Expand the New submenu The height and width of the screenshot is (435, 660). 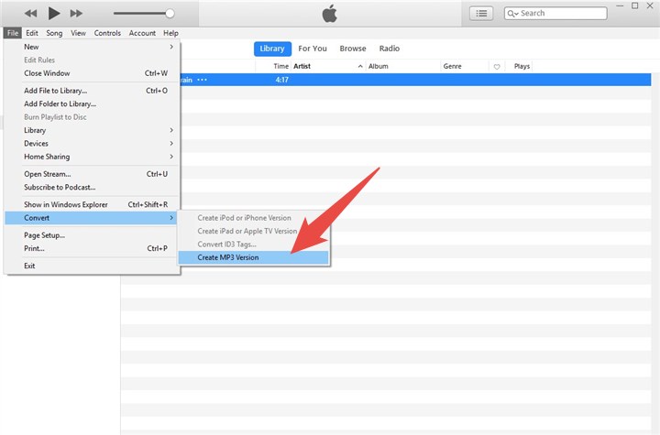click(93, 47)
